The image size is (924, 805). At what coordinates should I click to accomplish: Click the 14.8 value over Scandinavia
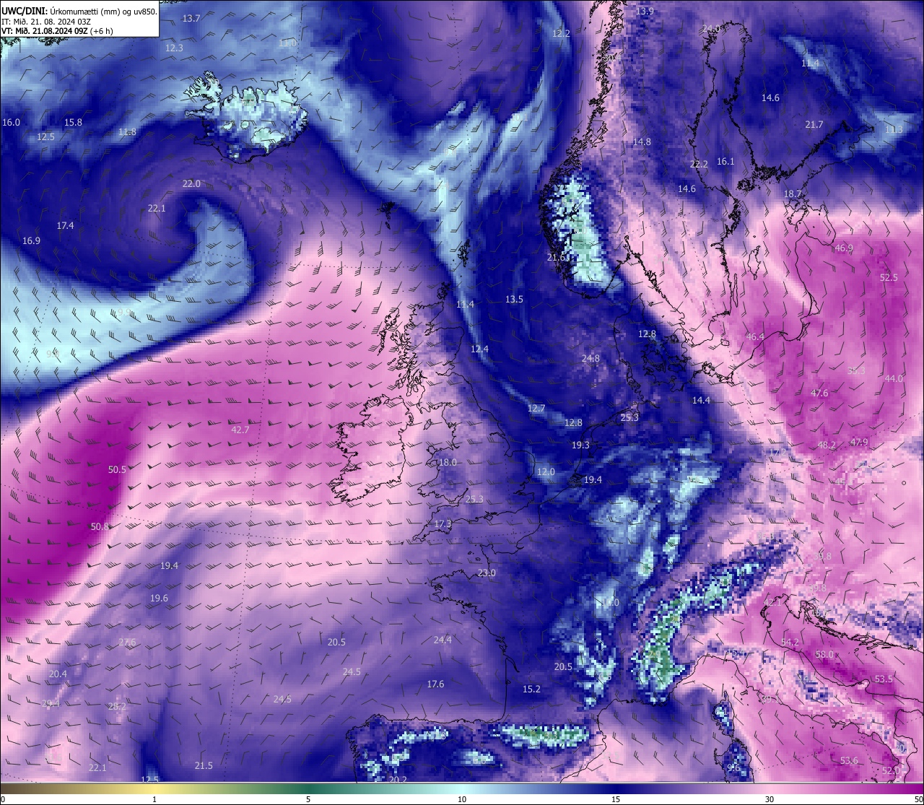642,142
